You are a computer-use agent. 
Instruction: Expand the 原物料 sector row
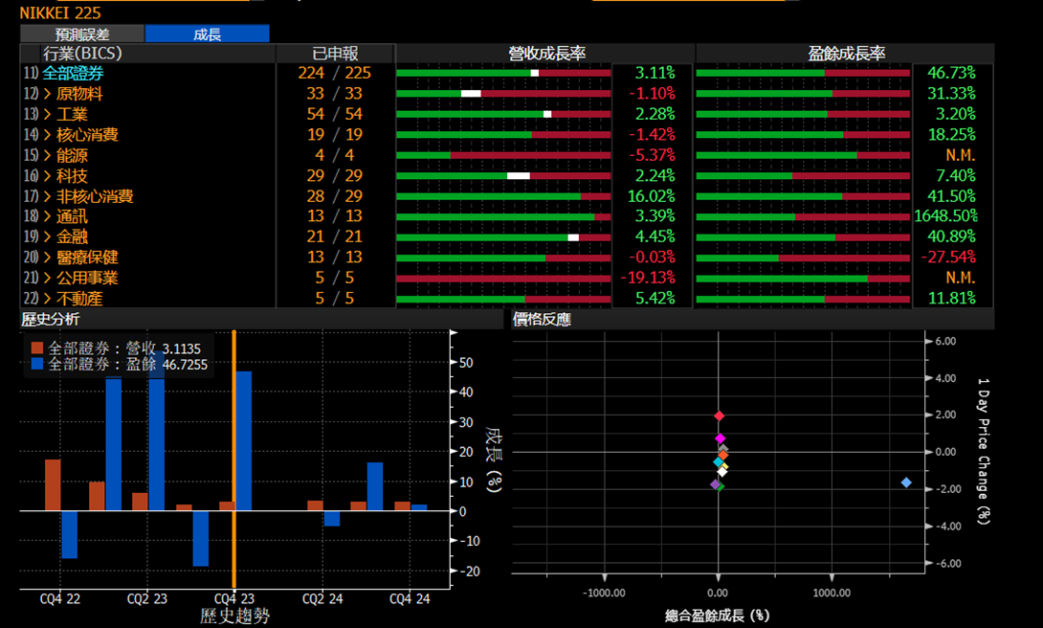coord(47,94)
